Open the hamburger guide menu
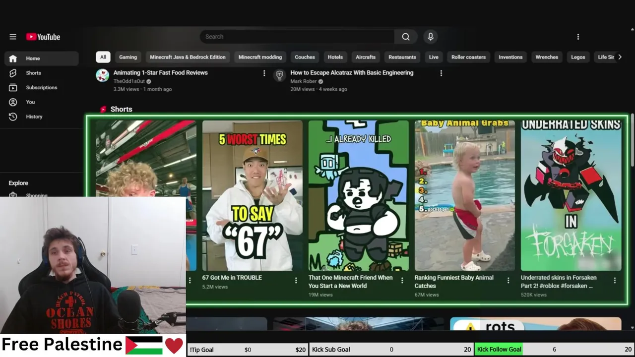 [13, 37]
